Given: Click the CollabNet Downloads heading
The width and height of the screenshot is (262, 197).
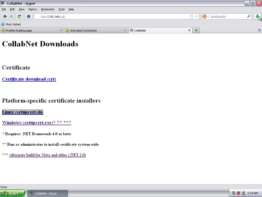Looking at the screenshot, I should (40, 44).
